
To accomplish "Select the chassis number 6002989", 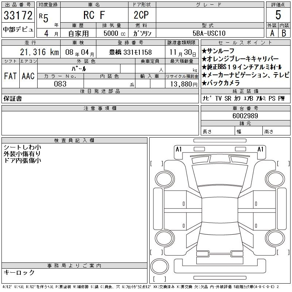I will (x=245, y=116).
